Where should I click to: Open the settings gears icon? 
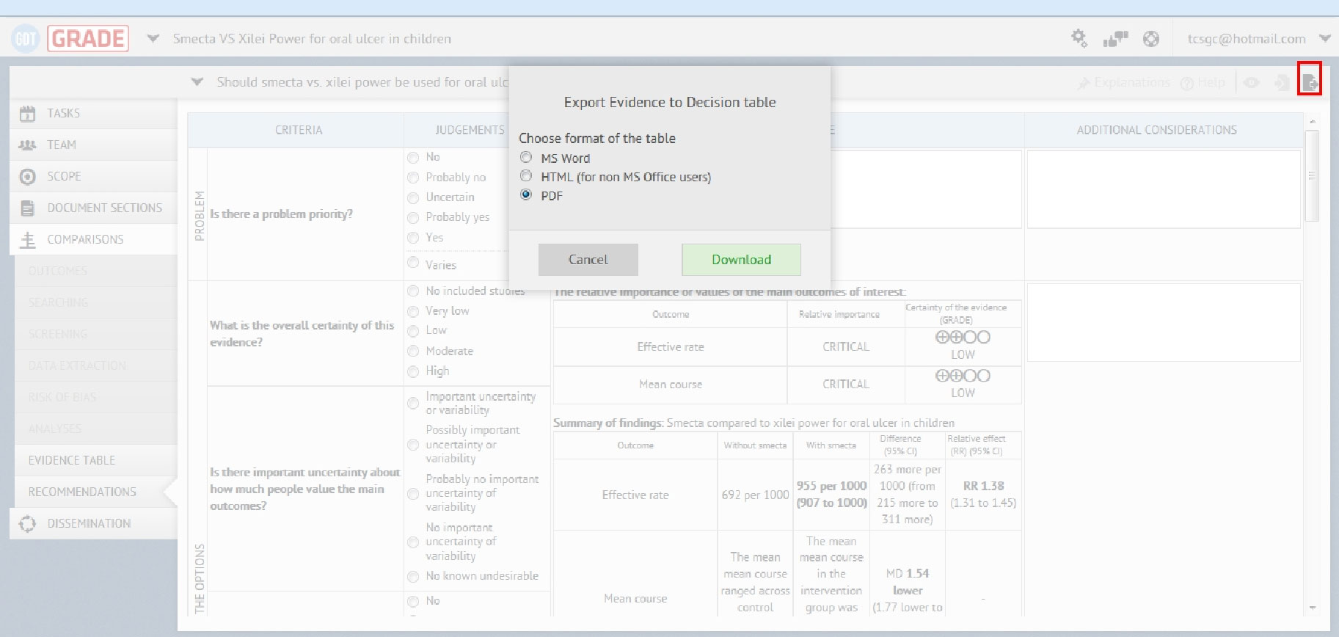[1079, 38]
